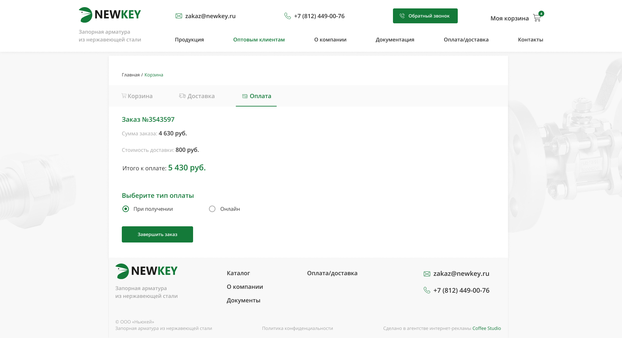Click the total 5 430 руб.
This screenshot has height=338, width=622.
187,168
